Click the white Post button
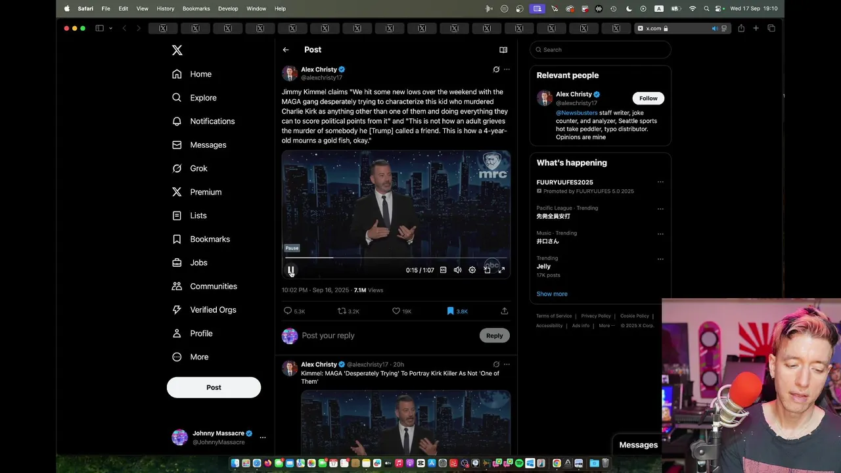Image resolution: width=841 pixels, height=473 pixels. click(214, 388)
